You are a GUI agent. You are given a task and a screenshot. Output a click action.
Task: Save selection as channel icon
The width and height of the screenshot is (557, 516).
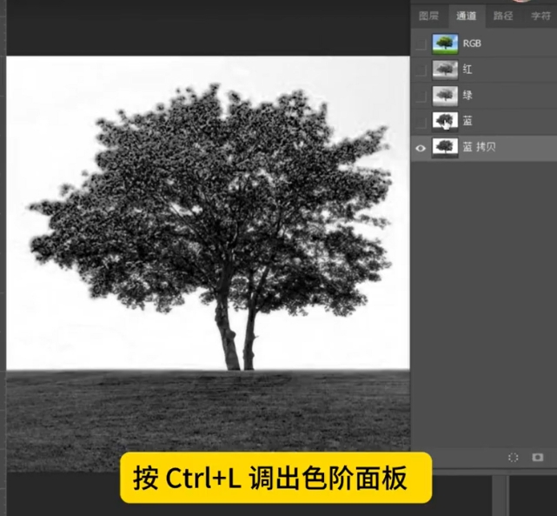(538, 458)
